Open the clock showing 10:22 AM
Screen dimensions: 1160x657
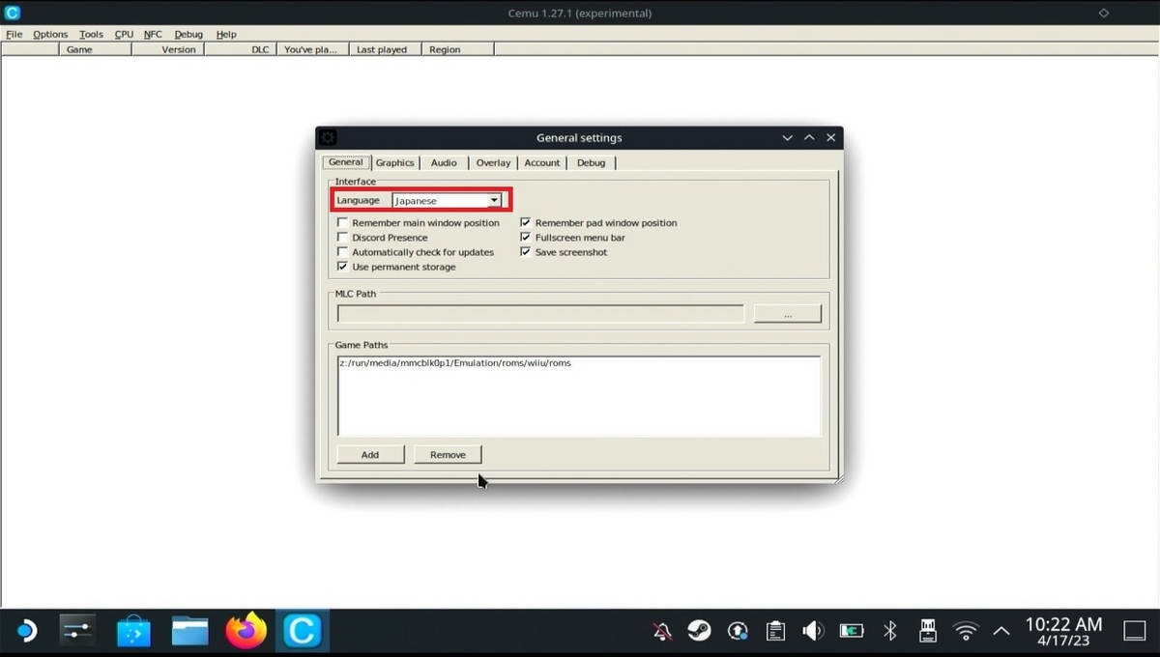tap(1063, 632)
